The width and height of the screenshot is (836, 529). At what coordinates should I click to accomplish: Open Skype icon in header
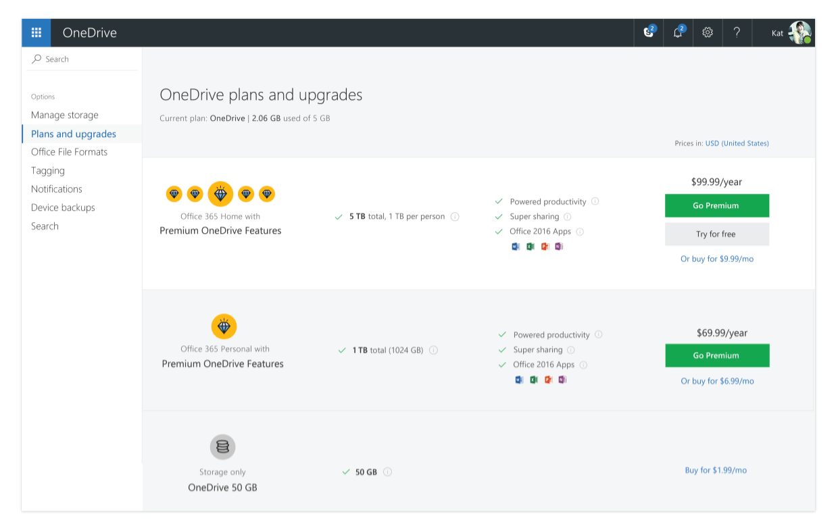click(x=649, y=32)
